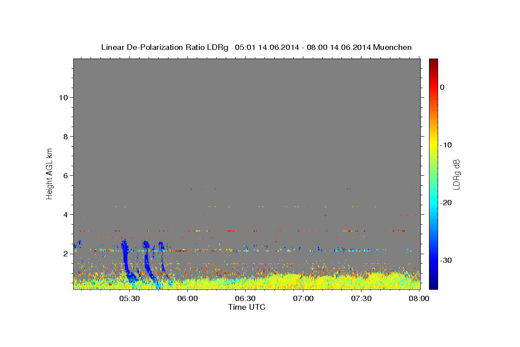
Task: Click the height tick label '10'
Action: coord(63,97)
